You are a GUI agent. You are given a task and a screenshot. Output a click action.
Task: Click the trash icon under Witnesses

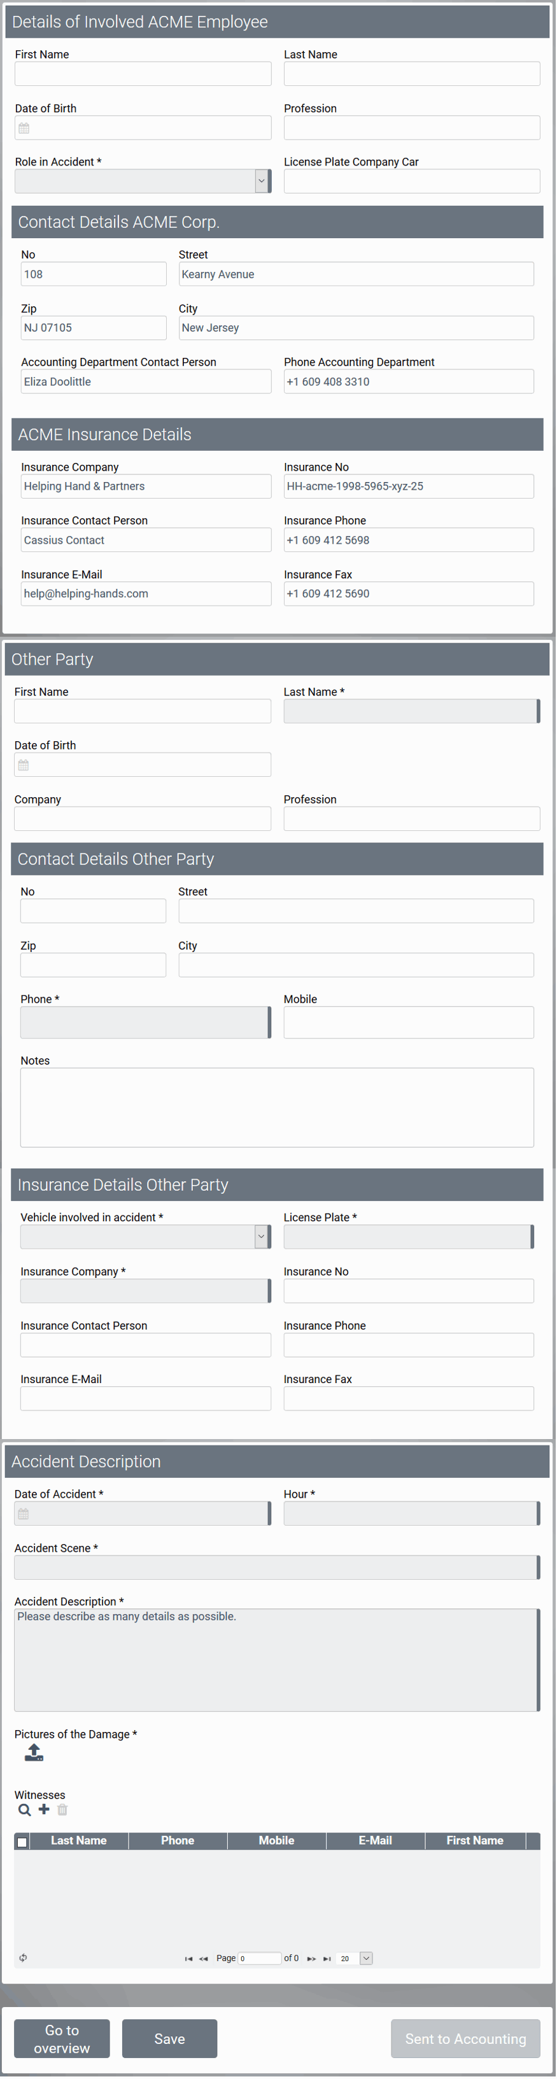(x=63, y=1810)
